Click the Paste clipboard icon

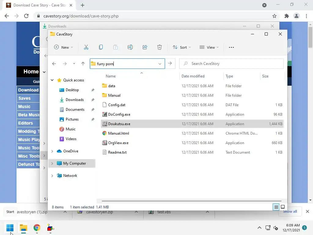pos(115,47)
